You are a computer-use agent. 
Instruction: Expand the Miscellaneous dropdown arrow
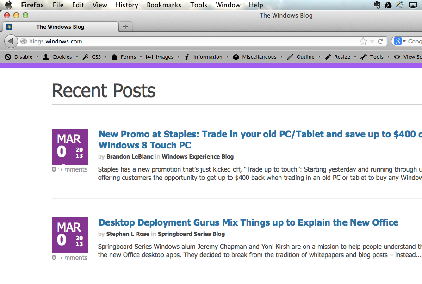(x=281, y=57)
